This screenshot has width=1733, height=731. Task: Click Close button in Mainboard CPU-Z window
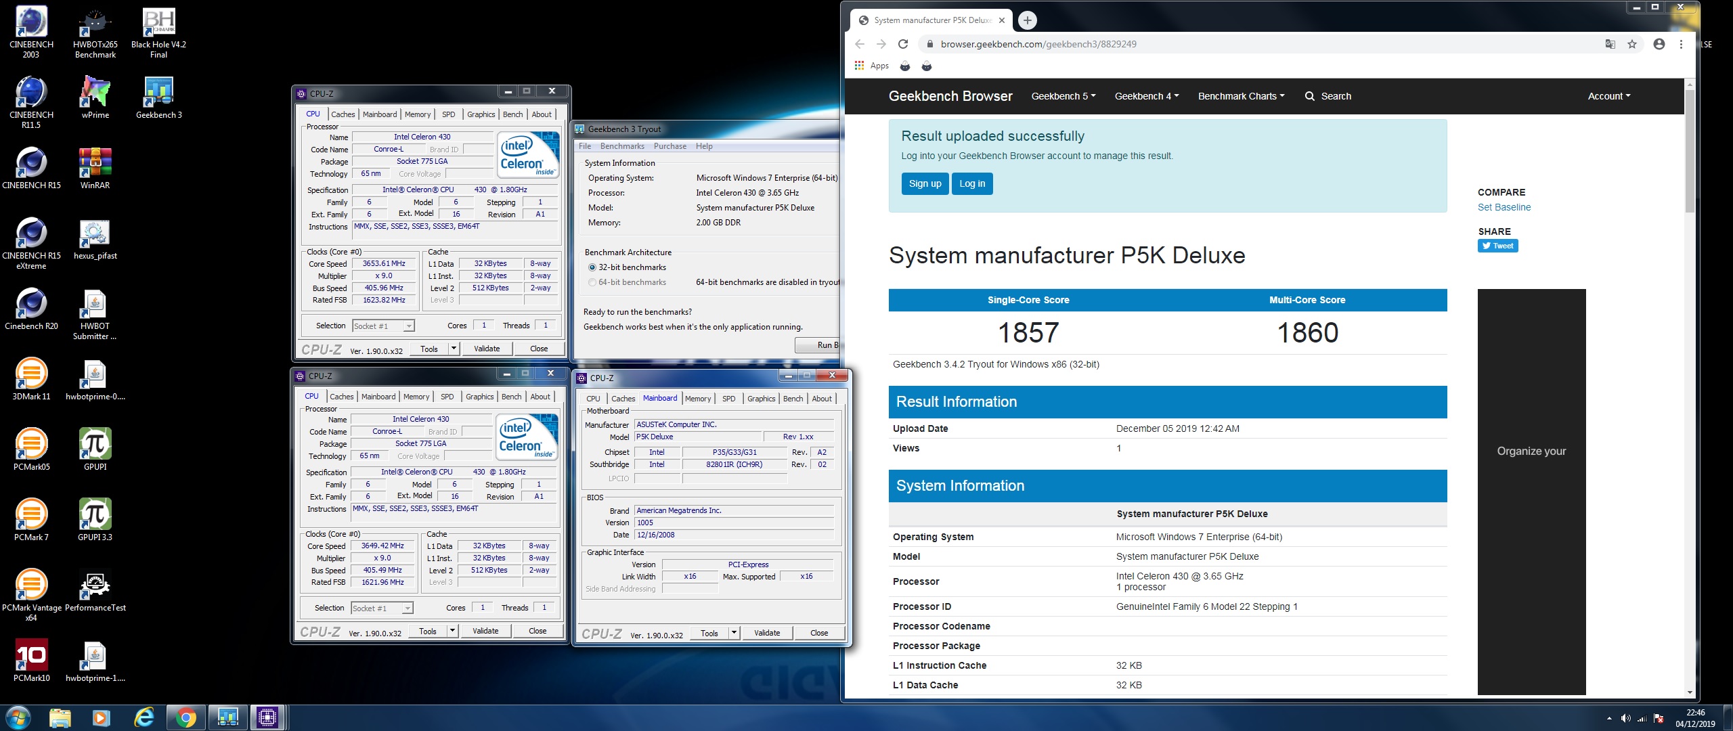(819, 633)
